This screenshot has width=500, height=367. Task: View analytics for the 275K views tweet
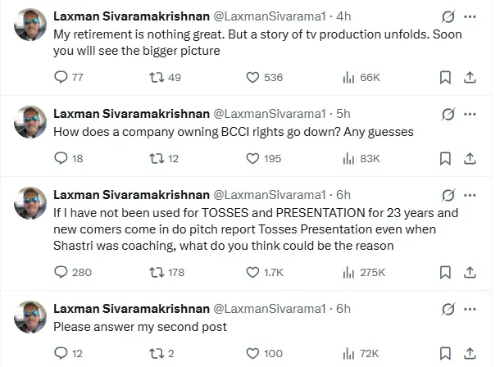[x=347, y=272]
